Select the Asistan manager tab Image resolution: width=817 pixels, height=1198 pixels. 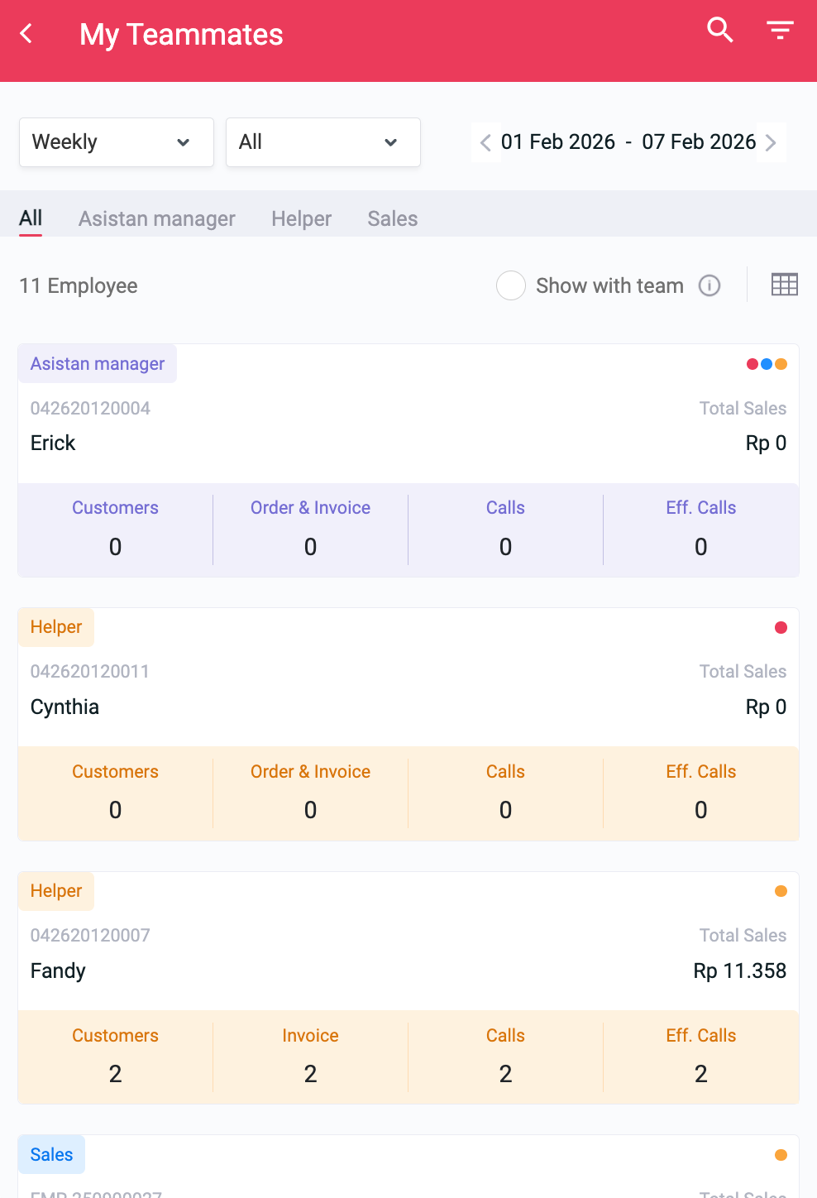157,219
